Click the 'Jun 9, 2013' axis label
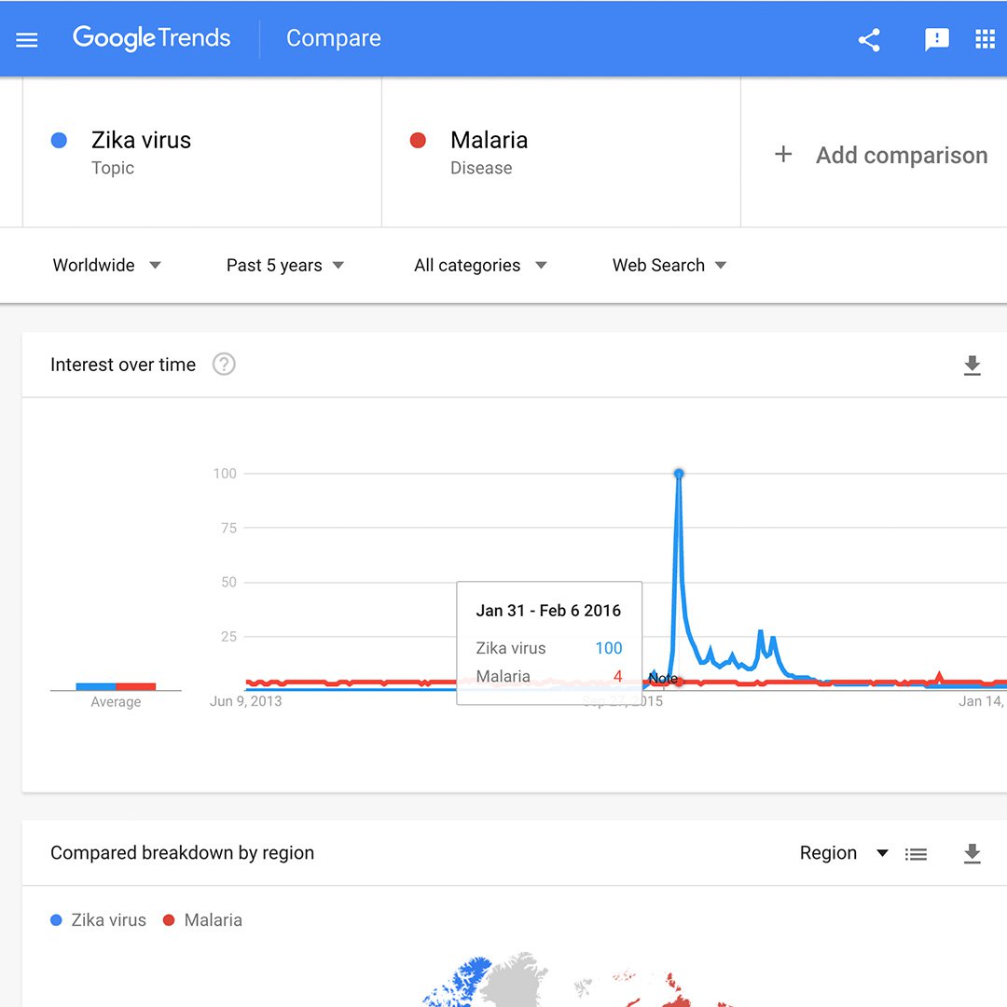 point(246,701)
